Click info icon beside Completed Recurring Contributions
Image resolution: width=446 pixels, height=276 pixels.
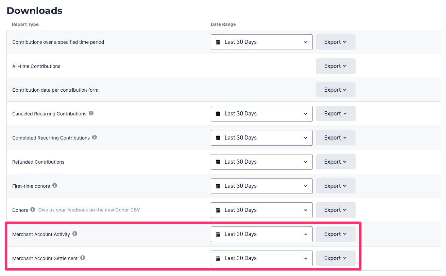click(95, 137)
